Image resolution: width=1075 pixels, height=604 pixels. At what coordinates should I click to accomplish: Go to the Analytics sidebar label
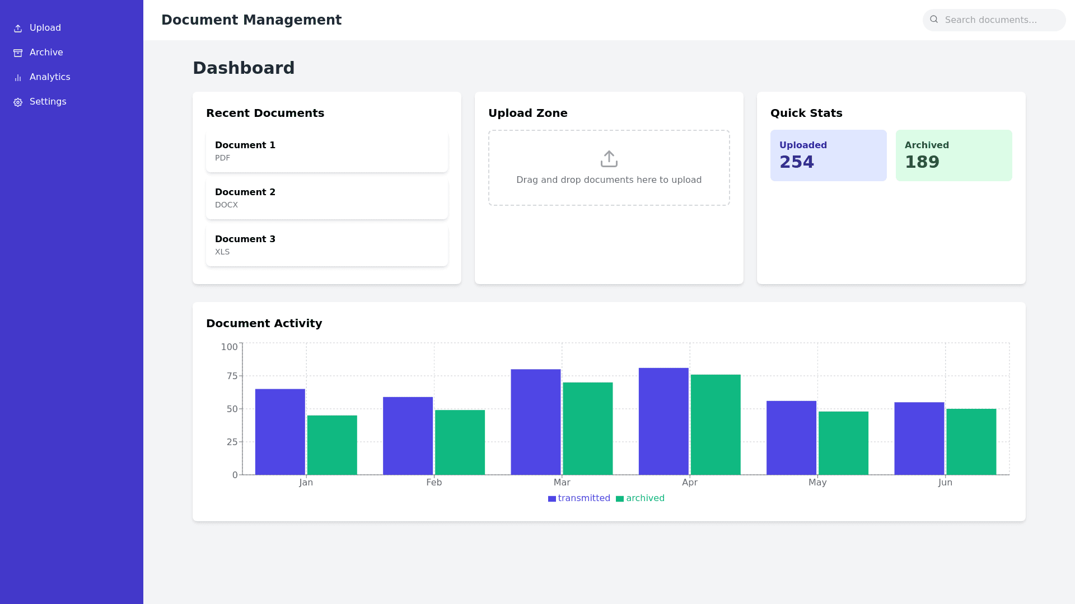(x=50, y=77)
